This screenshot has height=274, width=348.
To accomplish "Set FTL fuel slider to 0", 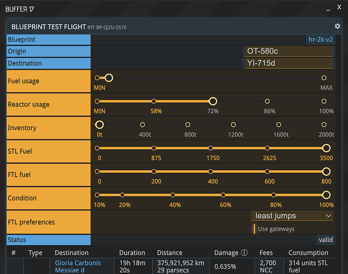I will tap(97, 171).
